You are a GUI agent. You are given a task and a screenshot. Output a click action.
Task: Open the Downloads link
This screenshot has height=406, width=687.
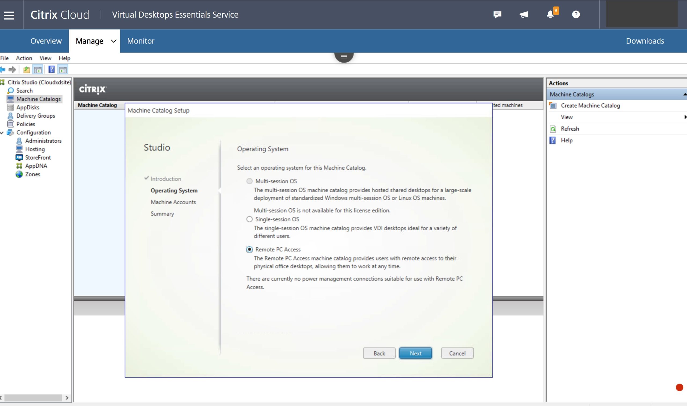[645, 41]
